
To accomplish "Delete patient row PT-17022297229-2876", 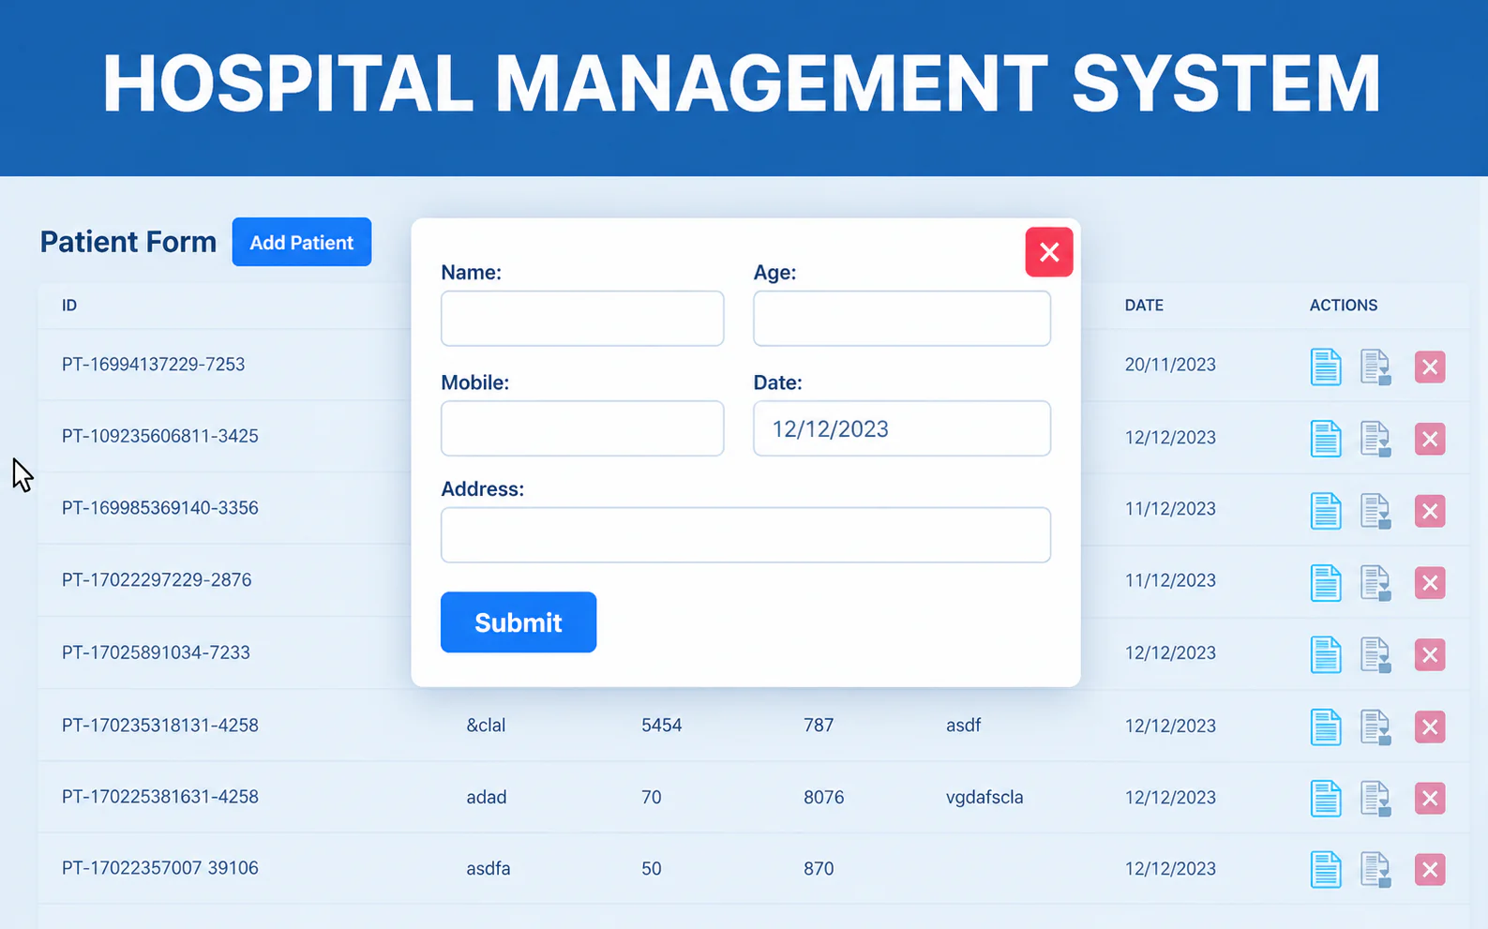I will click(1430, 583).
